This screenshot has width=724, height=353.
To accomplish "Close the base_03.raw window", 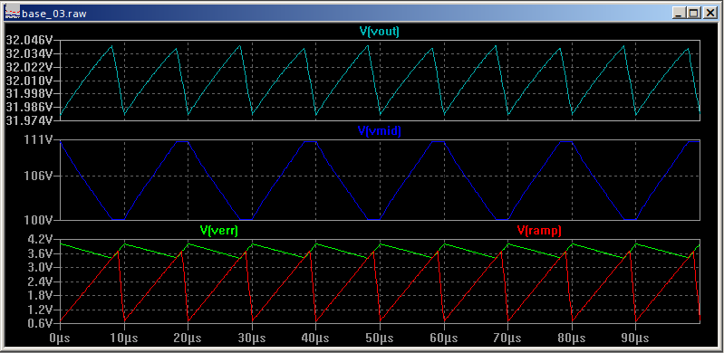I will pyautogui.click(x=710, y=13).
